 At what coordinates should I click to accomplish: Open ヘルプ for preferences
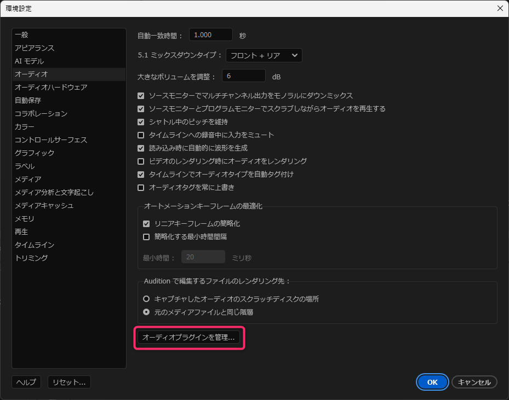(26, 382)
